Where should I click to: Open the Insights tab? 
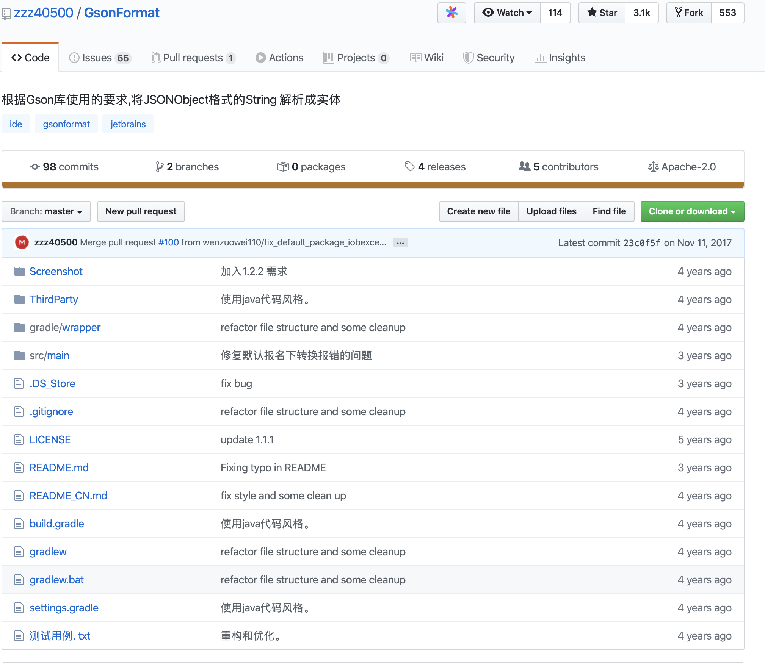coord(560,58)
